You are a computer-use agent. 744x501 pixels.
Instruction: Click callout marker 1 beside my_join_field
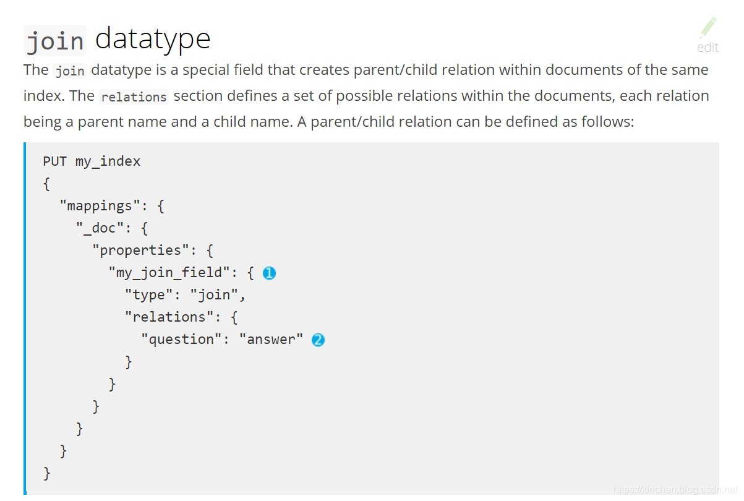269,273
